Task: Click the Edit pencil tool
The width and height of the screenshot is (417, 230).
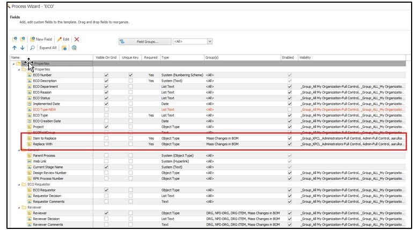Action: coord(63,39)
